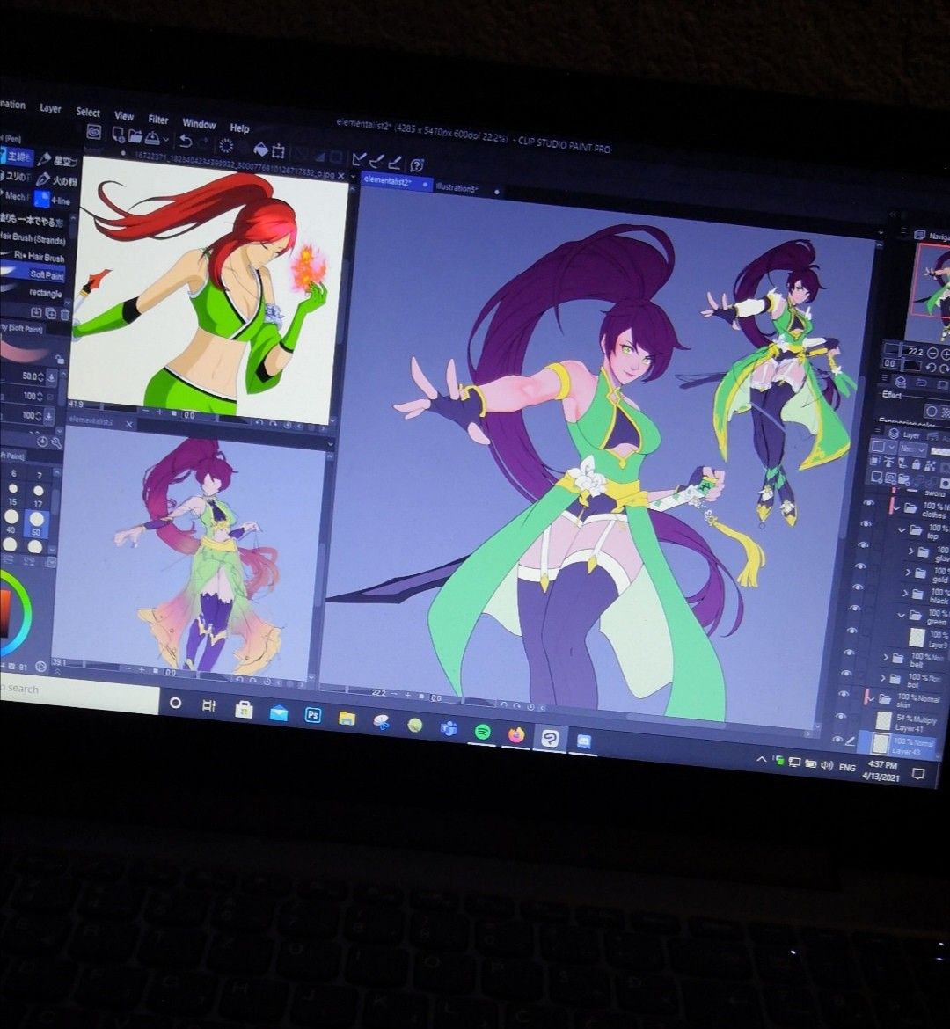Pick a shade in color wheel square
950x1029 pixels.
tap(4, 612)
